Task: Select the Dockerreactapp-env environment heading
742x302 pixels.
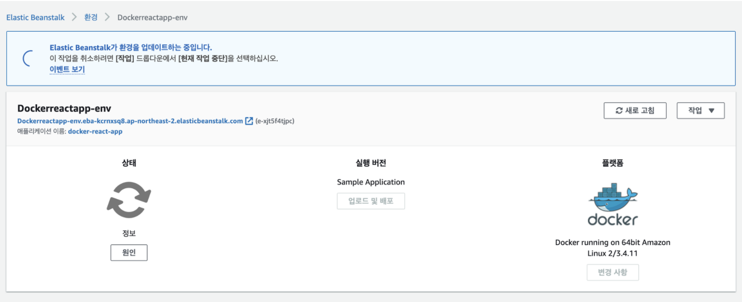Action: point(64,108)
